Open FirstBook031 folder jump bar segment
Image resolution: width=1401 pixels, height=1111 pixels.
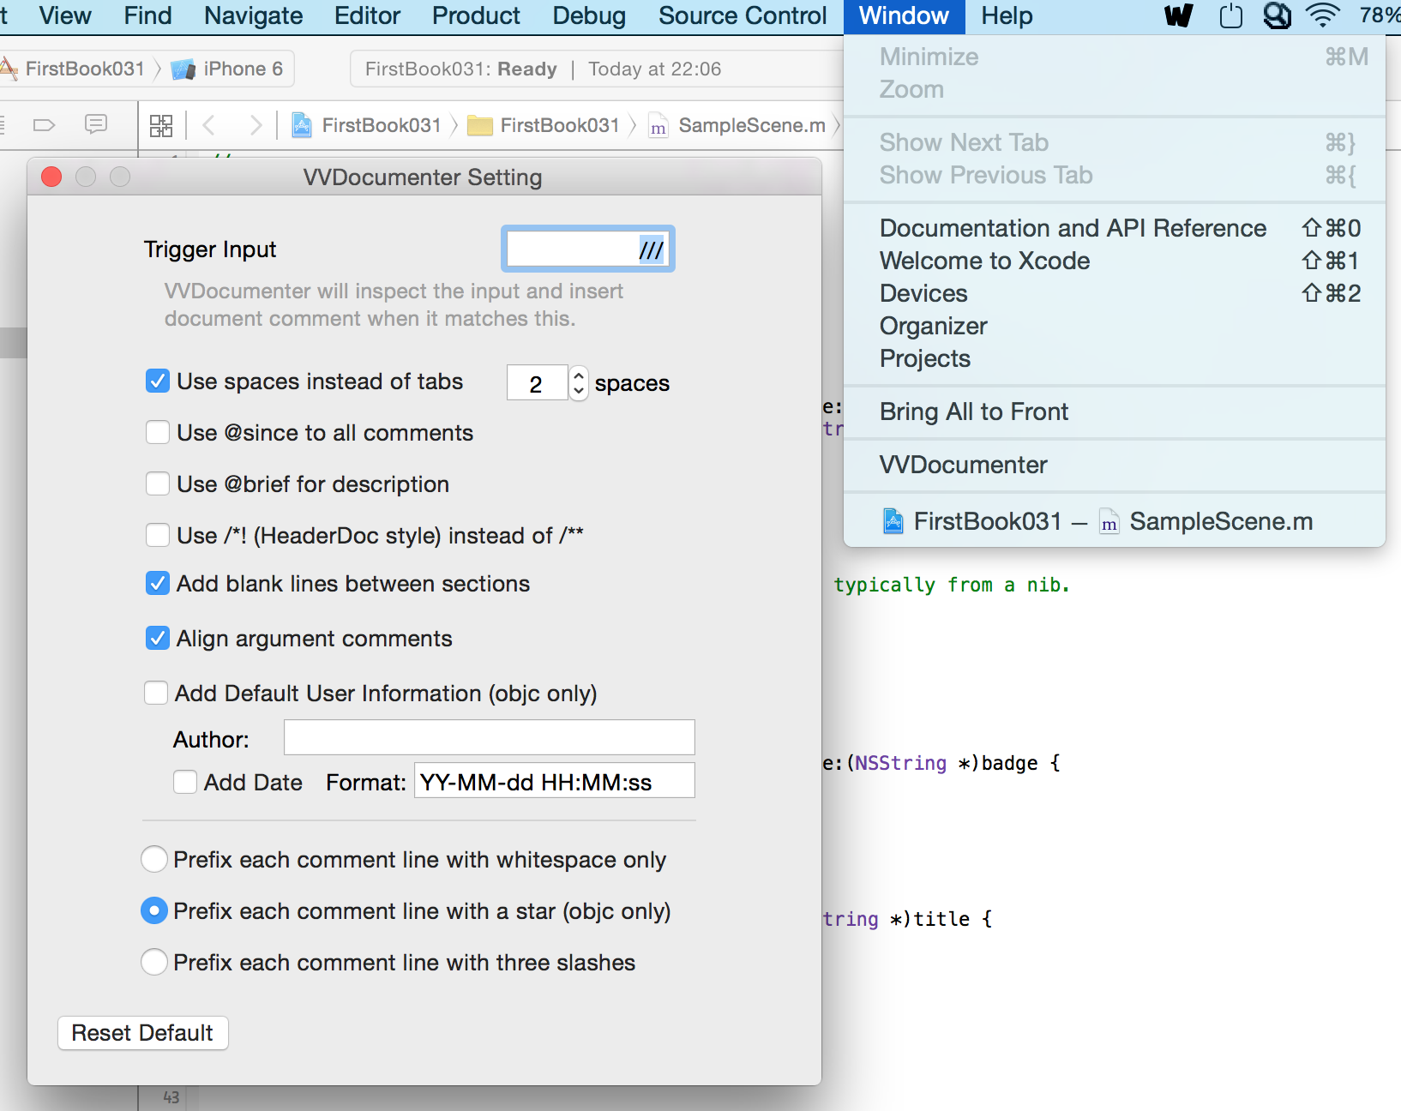[x=544, y=126]
